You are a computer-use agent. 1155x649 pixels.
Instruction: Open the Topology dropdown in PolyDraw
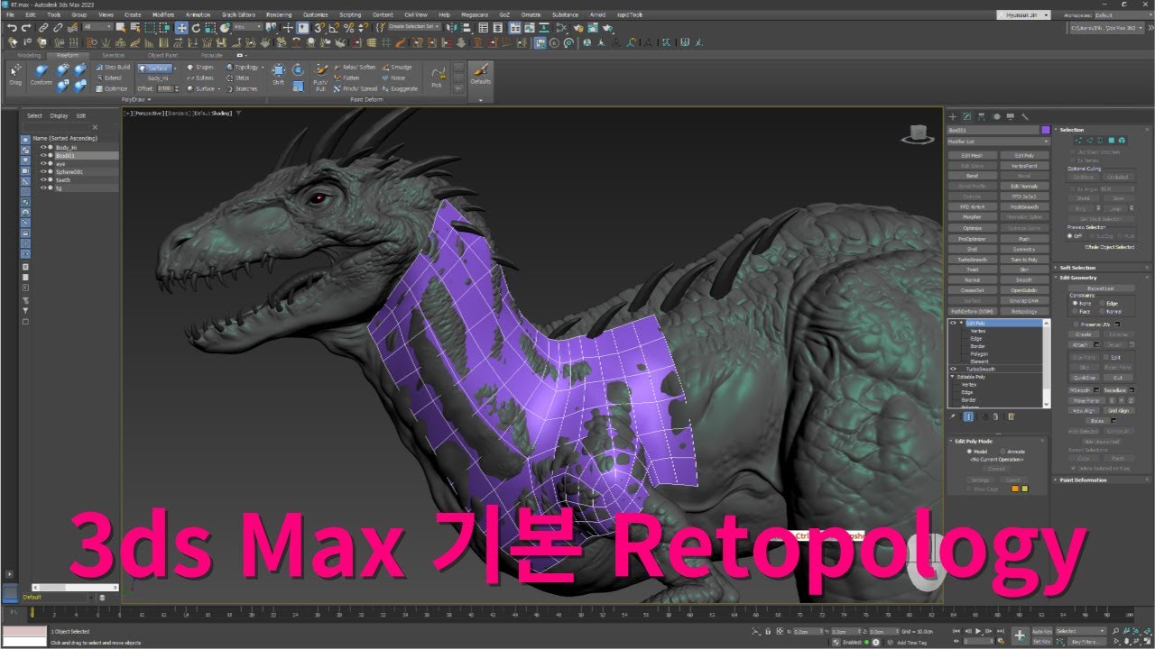(245, 68)
